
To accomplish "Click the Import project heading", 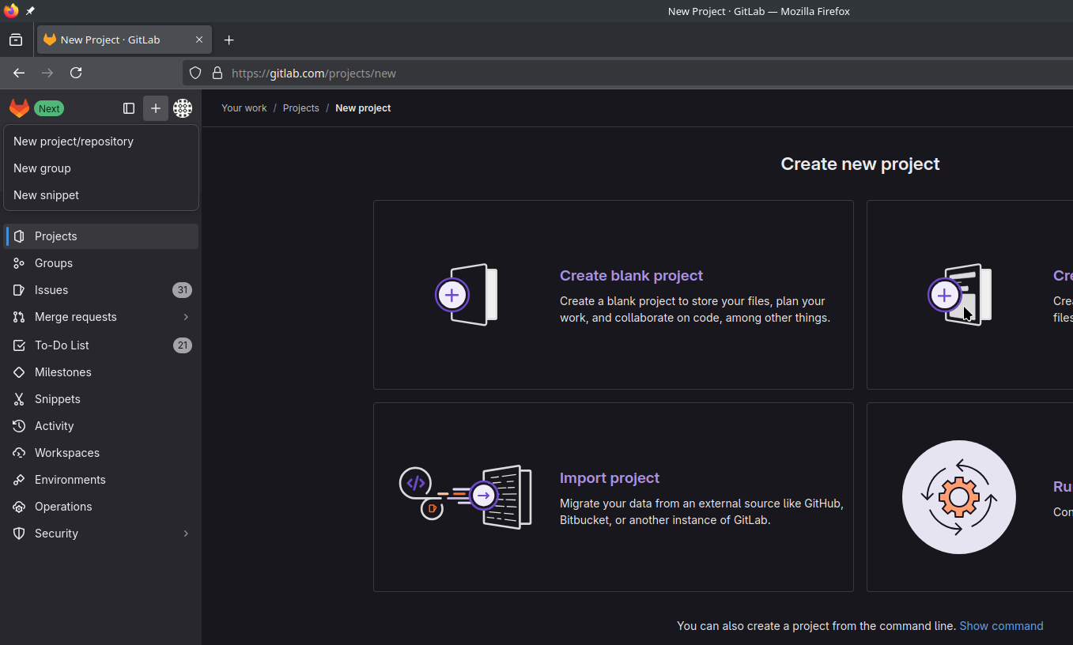I will point(610,478).
